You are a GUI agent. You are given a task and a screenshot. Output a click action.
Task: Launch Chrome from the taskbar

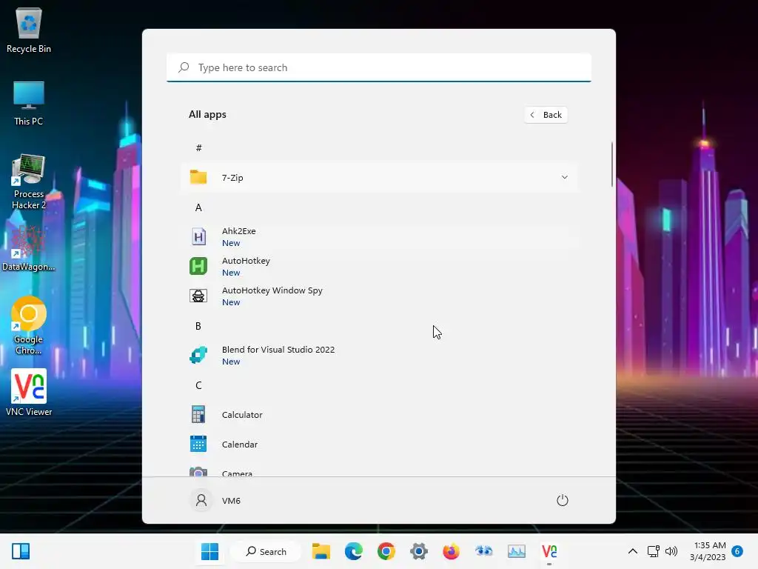[386, 551]
